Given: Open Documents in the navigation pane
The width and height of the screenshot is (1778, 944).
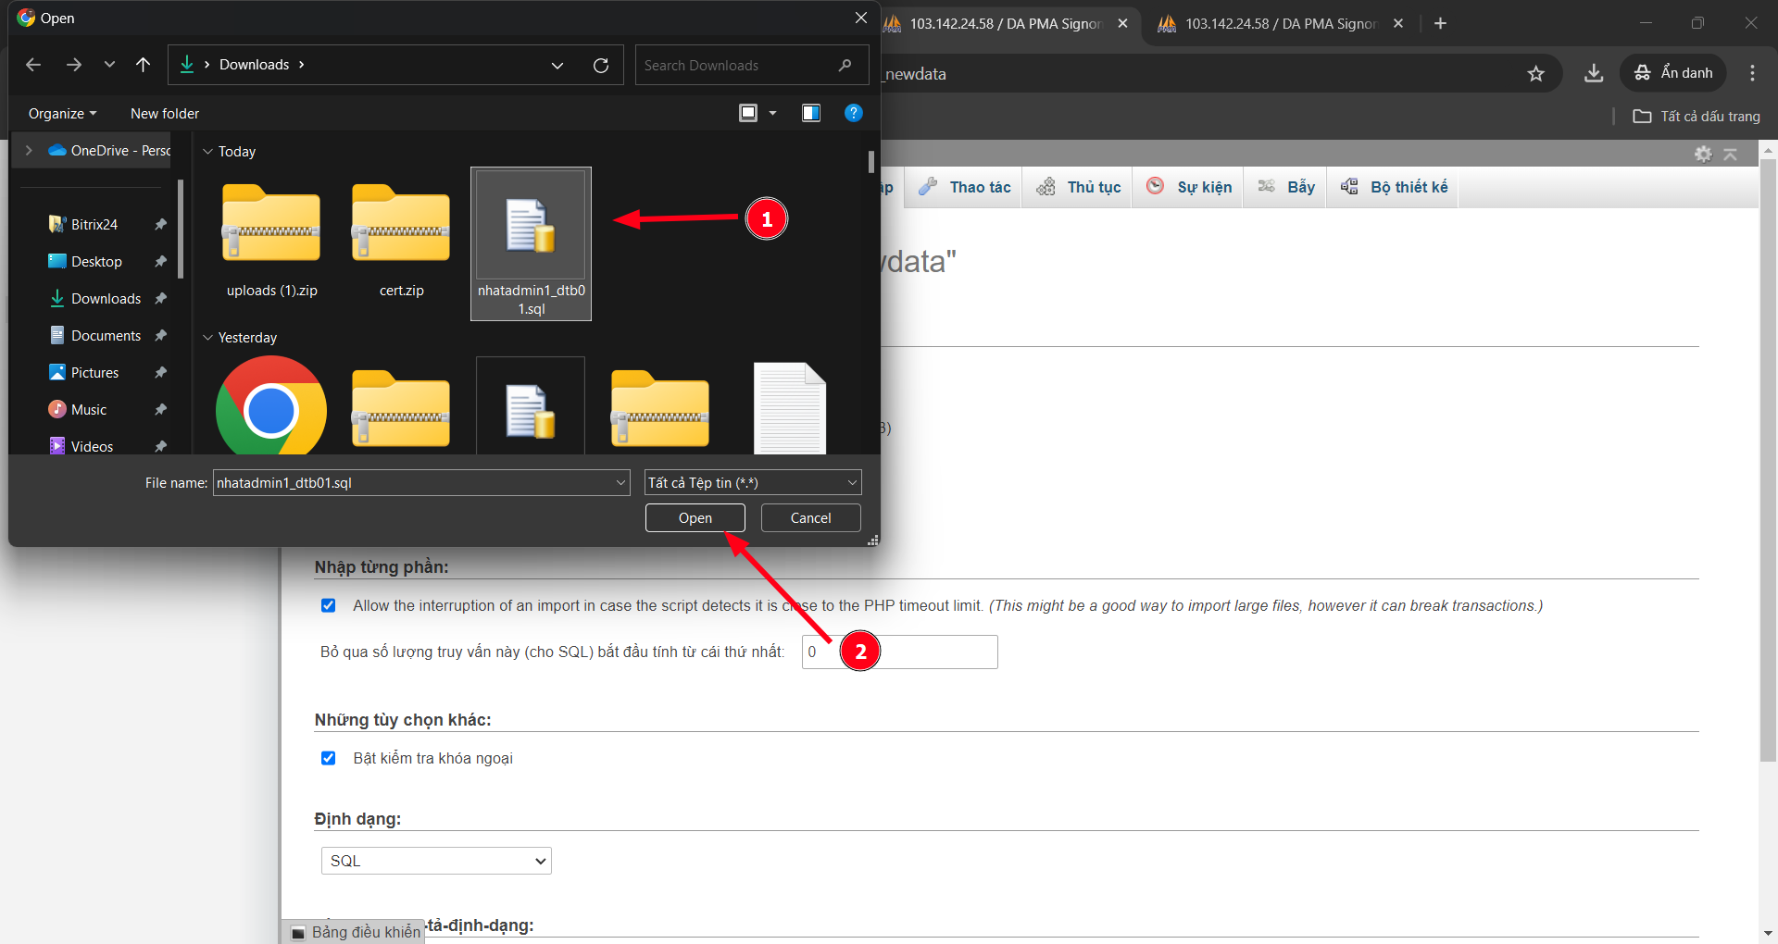Looking at the screenshot, I should [106, 335].
